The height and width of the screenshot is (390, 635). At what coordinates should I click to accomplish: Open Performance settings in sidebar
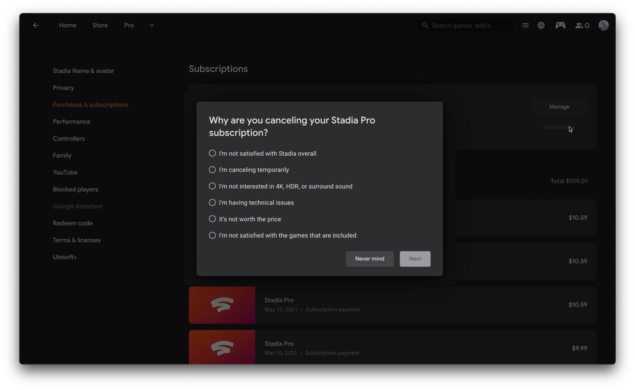point(72,122)
